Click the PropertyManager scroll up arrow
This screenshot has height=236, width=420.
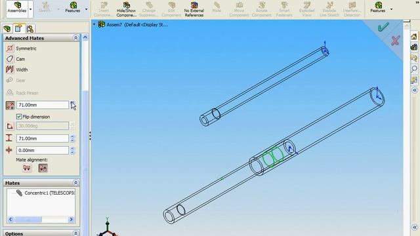[x=85, y=37]
